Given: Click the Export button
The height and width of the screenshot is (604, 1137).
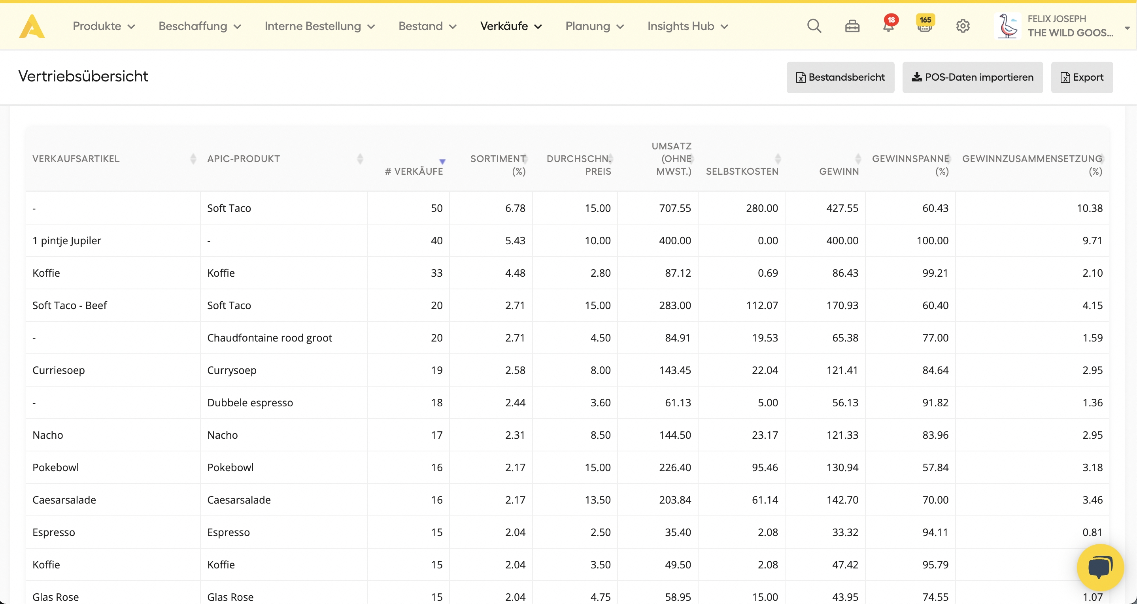Looking at the screenshot, I should click(1081, 77).
